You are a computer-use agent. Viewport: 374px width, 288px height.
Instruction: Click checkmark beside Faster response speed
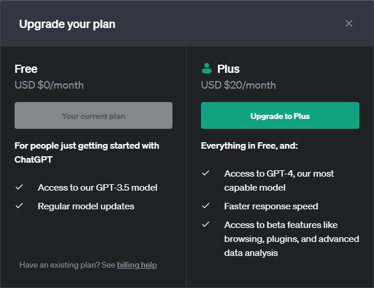point(206,206)
